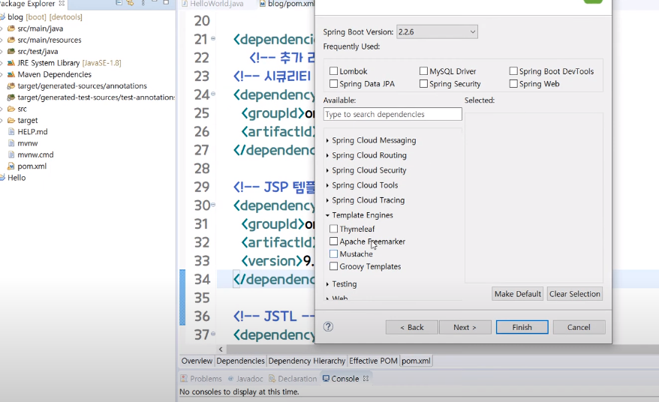The width and height of the screenshot is (659, 402).
Task: Collapse the fold marker at line 37
Action: click(213, 334)
